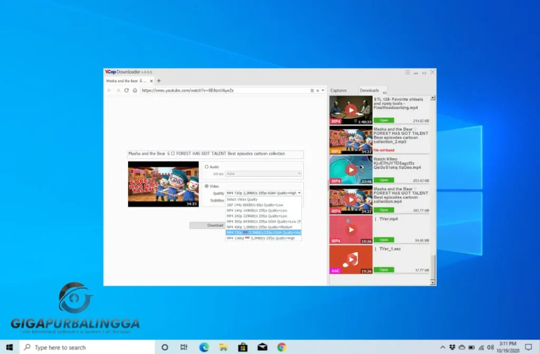This screenshot has height=354, width=540.
Task: Switch to the Downloads tab
Action: click(x=370, y=90)
